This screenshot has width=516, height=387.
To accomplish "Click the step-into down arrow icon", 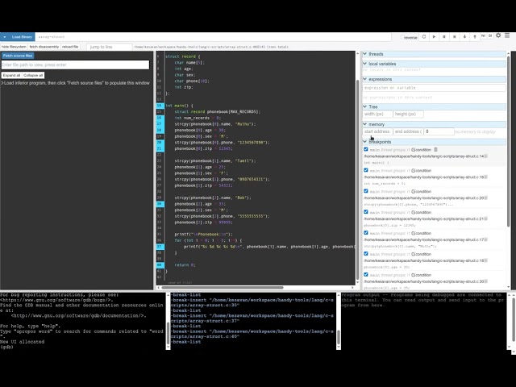I will [x=464, y=37].
